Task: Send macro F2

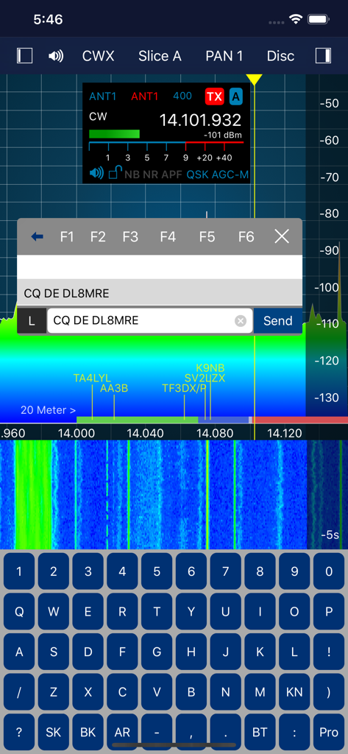Action: (98, 236)
